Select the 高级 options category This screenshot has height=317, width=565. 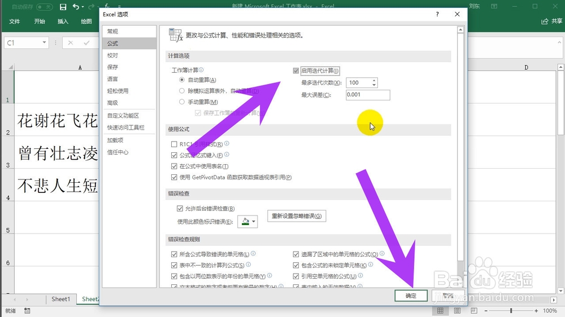pos(129,103)
